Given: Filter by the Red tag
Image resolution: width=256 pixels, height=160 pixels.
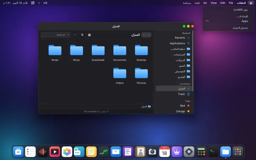Looking at the screenshot, I should [x=174, y=106].
